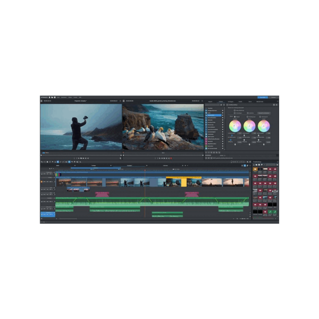Select the yellow highlighted clip on the timeline

click(x=184, y=182)
